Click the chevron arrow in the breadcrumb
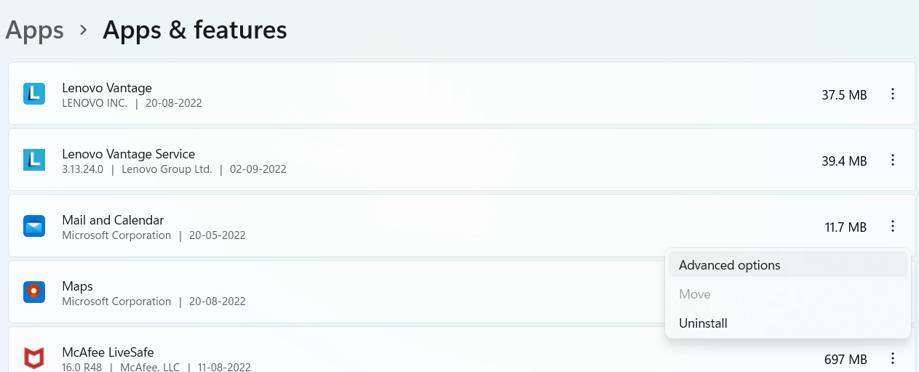The image size is (919, 372). tap(84, 31)
